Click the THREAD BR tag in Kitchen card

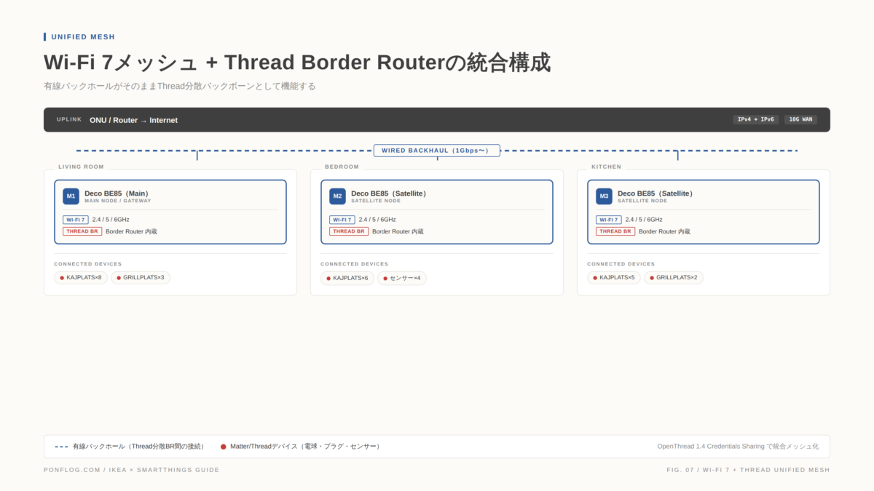pyautogui.click(x=615, y=231)
